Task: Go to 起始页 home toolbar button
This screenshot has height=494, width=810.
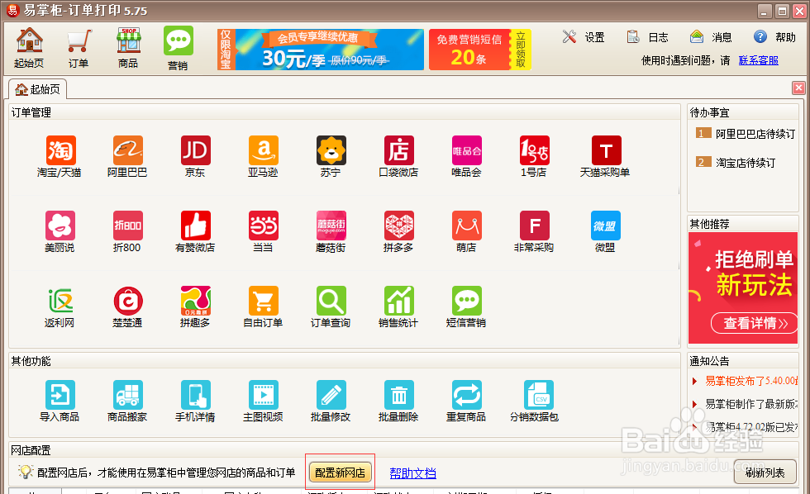Action: pyautogui.click(x=29, y=47)
